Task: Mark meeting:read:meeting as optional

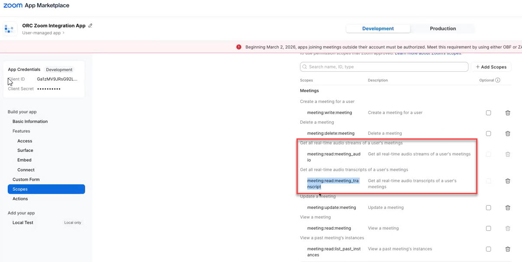Action: tap(488, 228)
